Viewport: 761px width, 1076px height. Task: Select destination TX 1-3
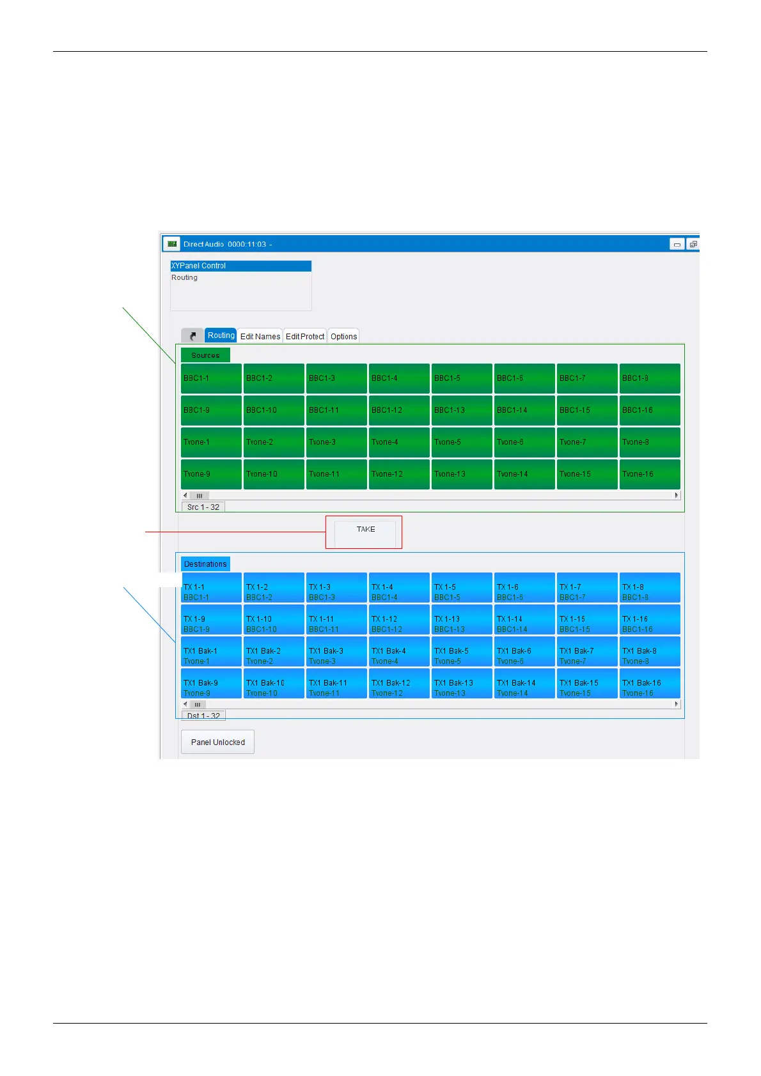[x=336, y=588]
